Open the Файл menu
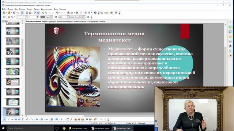234x131 pixels. [4, 9]
